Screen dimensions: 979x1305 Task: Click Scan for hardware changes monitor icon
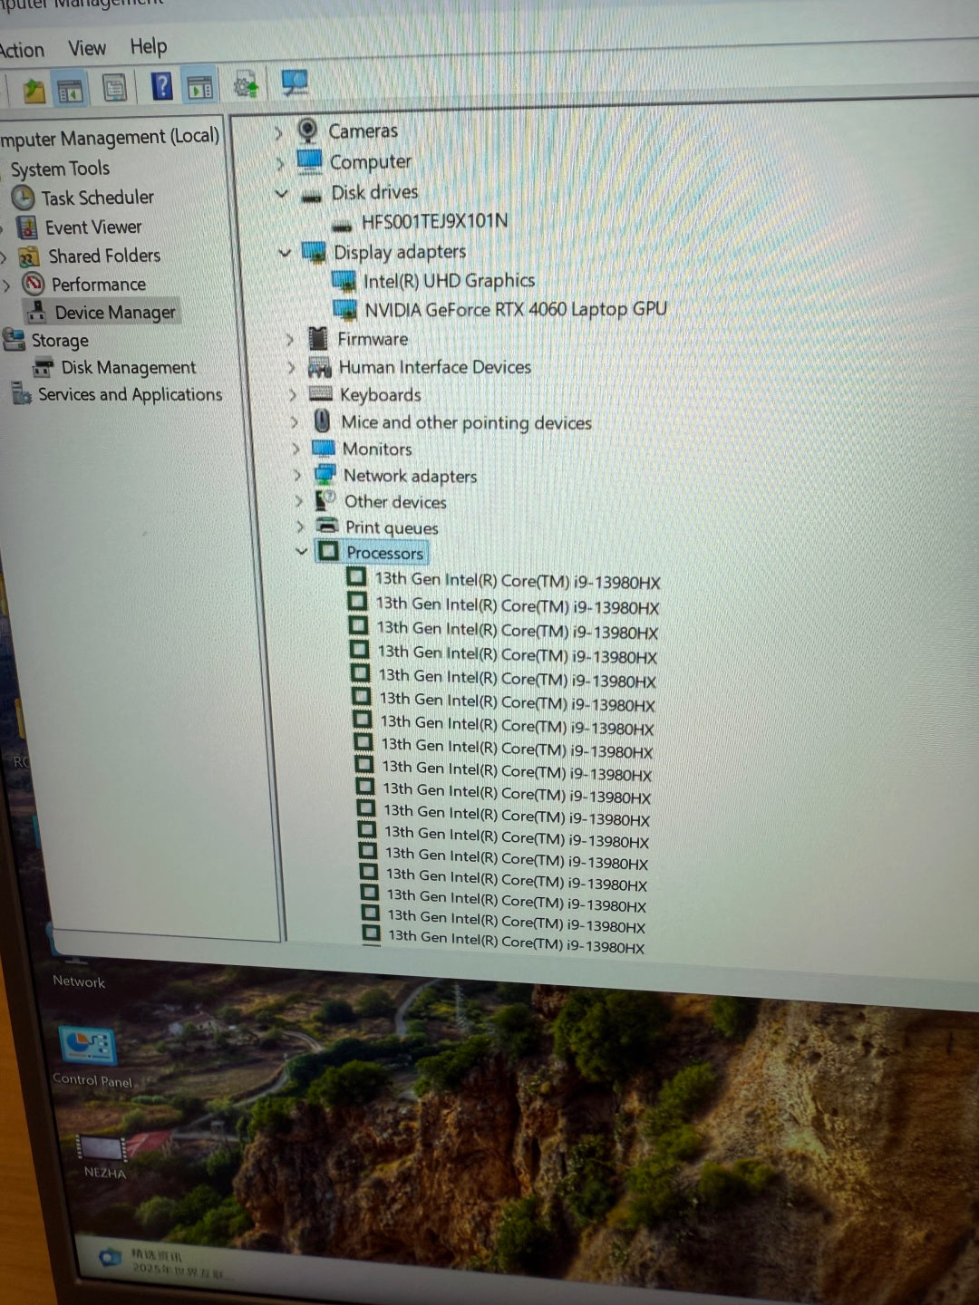click(294, 83)
